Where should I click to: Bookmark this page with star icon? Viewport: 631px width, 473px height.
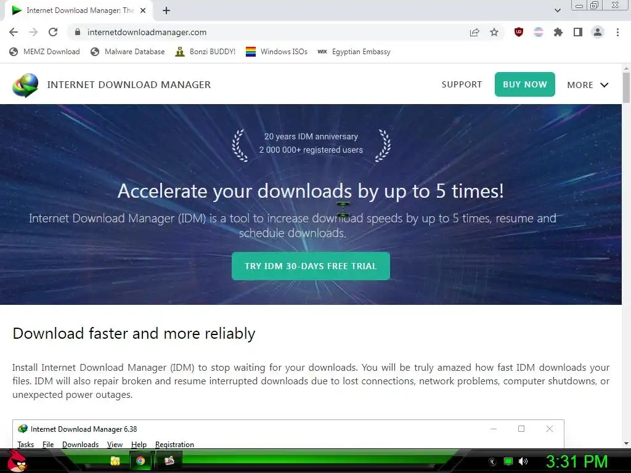pos(494,32)
